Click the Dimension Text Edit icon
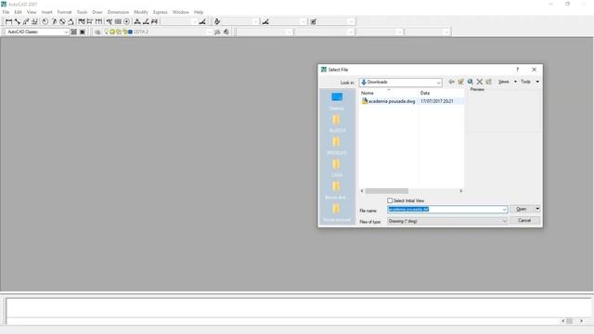Image resolution: width=594 pixels, height=334 pixels. point(146,21)
